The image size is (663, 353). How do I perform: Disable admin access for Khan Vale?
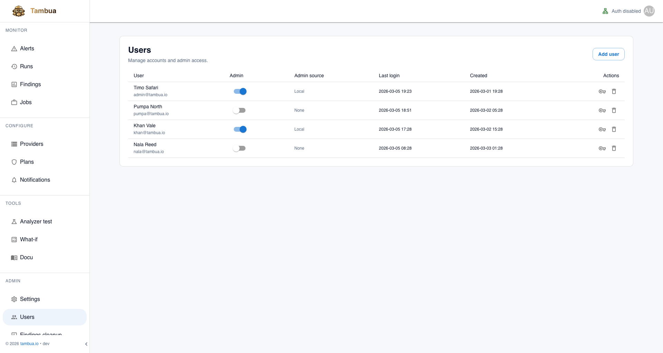[240, 129]
